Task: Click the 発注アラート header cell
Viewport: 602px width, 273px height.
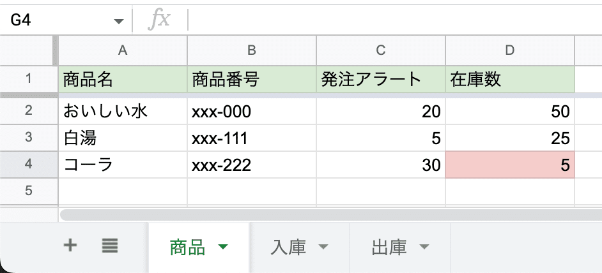Action: coord(381,79)
